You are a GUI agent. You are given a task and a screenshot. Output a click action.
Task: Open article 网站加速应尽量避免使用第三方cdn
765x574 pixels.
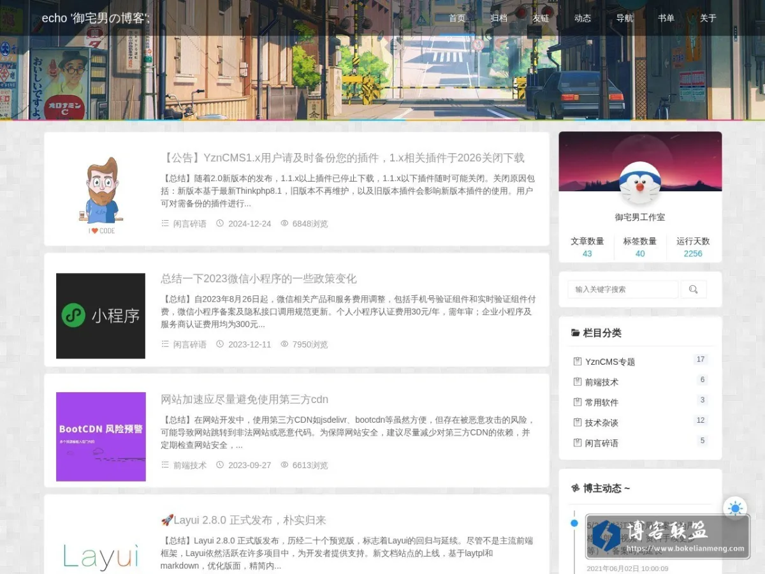[244, 399]
